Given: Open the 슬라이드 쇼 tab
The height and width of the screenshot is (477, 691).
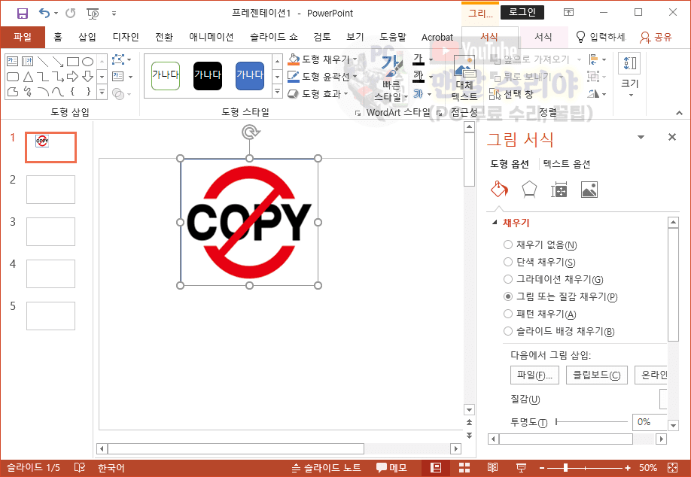Looking at the screenshot, I should (x=274, y=37).
